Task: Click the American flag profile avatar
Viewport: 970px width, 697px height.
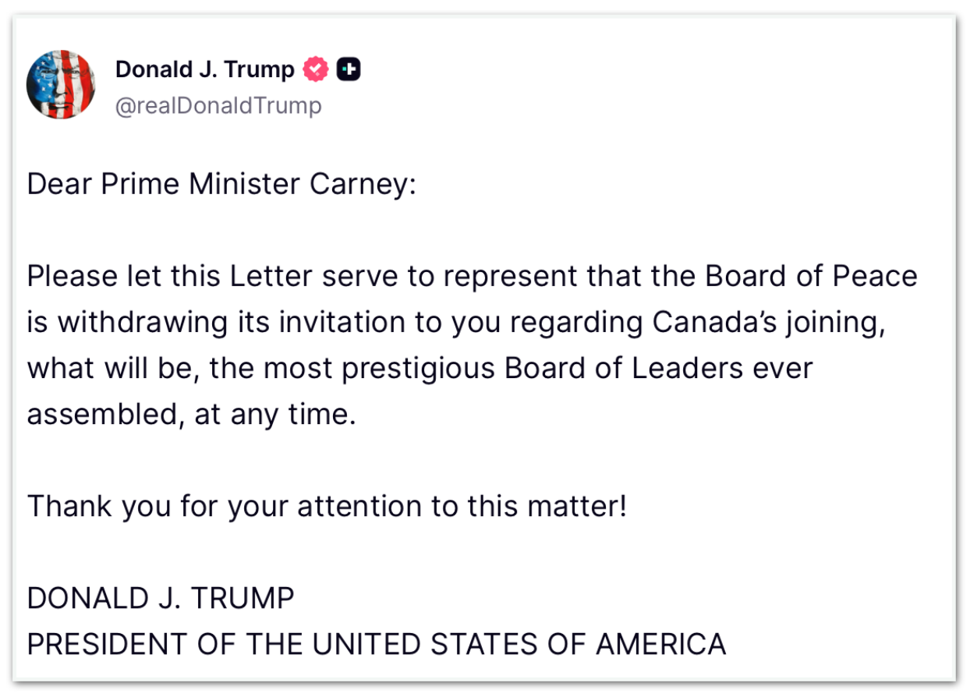Action: point(61,84)
